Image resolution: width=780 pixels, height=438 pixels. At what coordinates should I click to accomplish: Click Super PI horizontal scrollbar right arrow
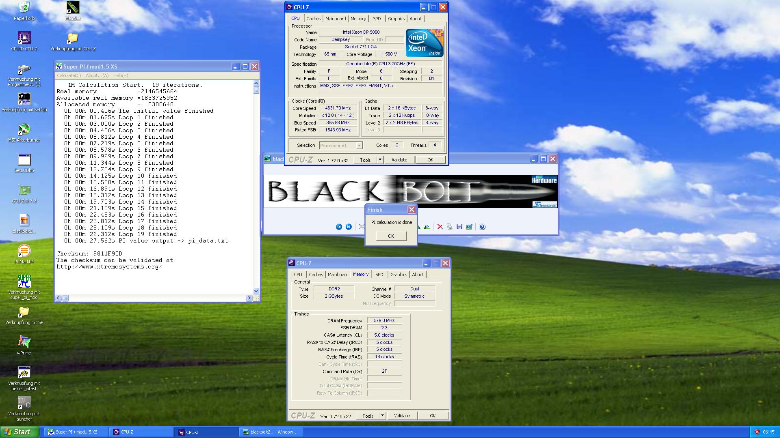pos(249,298)
